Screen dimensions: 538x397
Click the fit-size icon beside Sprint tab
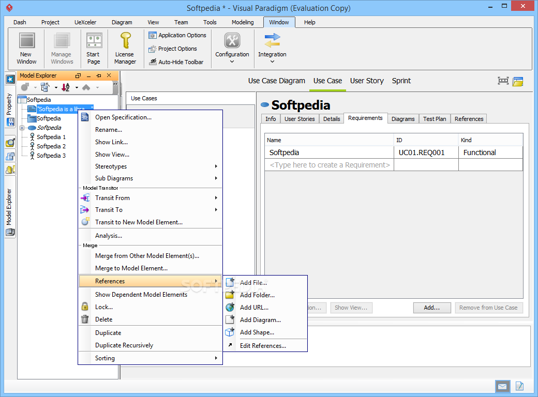503,81
